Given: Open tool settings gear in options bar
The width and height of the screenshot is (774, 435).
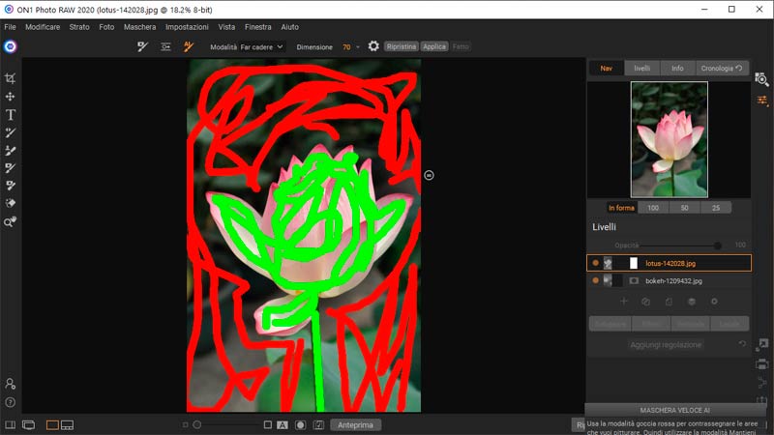Looking at the screenshot, I should [x=373, y=46].
